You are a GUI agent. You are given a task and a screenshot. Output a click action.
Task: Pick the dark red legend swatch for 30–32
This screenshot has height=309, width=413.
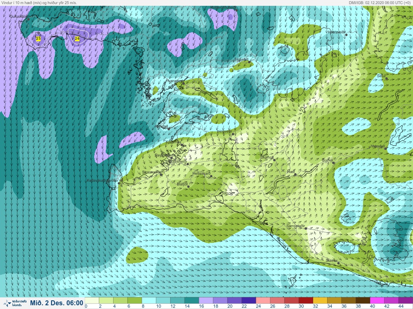[306, 301]
